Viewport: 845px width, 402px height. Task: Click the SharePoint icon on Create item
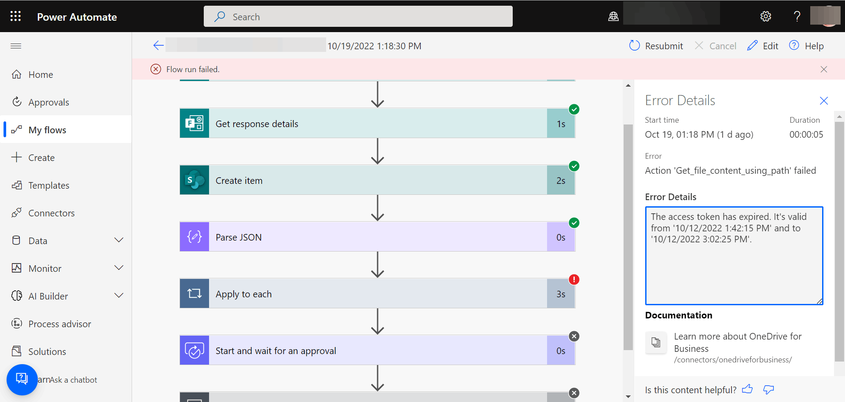(x=195, y=180)
